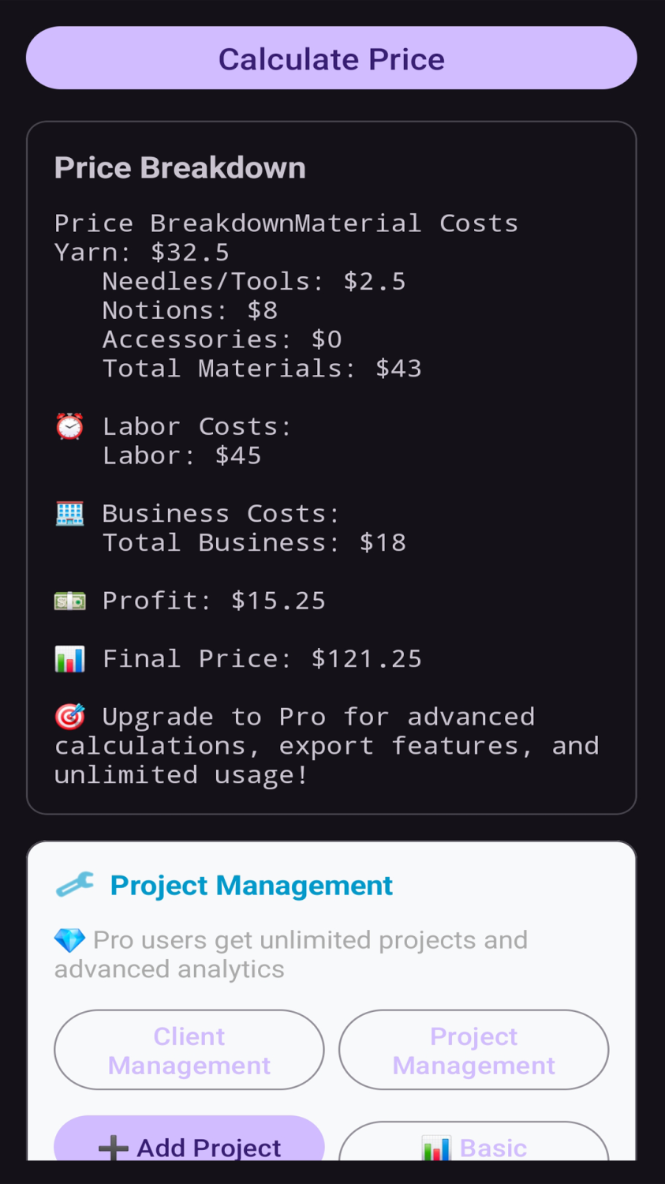
Task: Switch to the Project Management tab button
Action: coord(473,1051)
